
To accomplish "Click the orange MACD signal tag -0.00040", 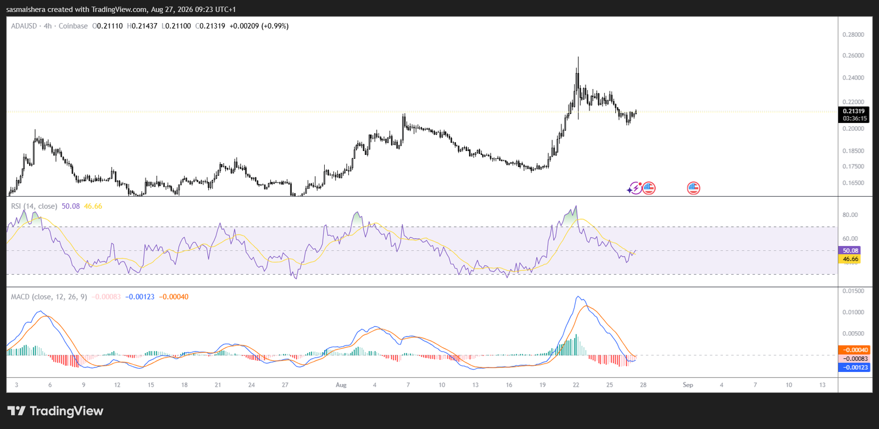I will coord(854,350).
